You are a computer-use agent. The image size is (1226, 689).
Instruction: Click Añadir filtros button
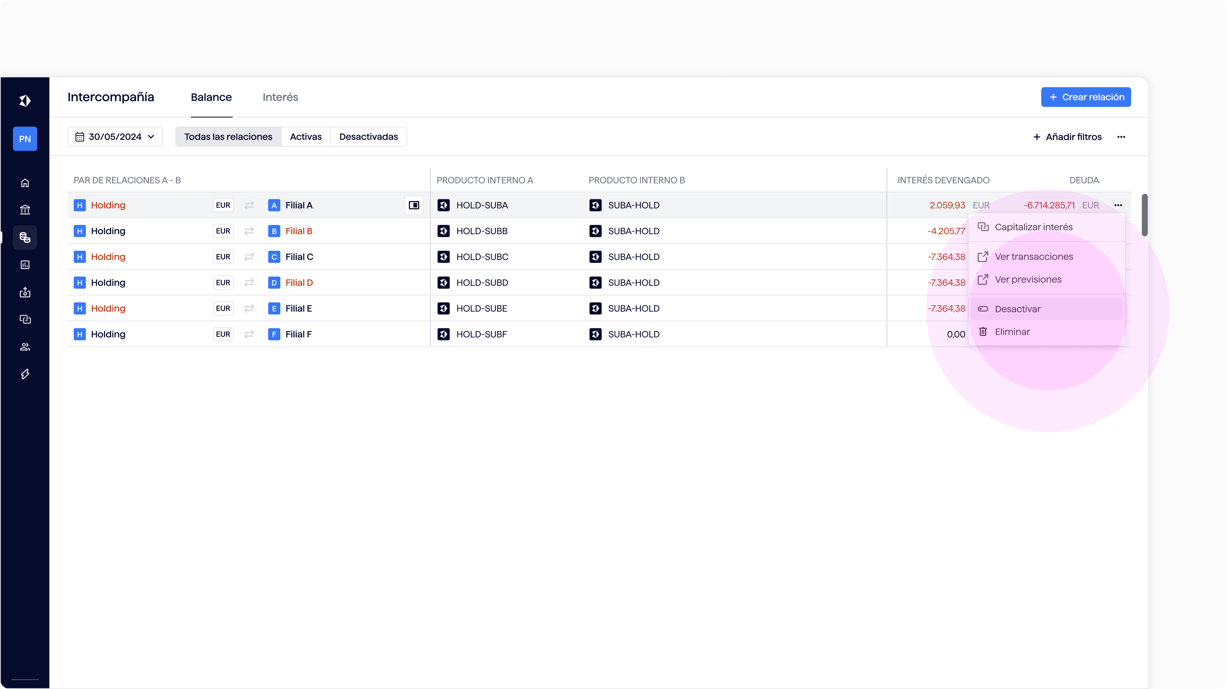1067,137
